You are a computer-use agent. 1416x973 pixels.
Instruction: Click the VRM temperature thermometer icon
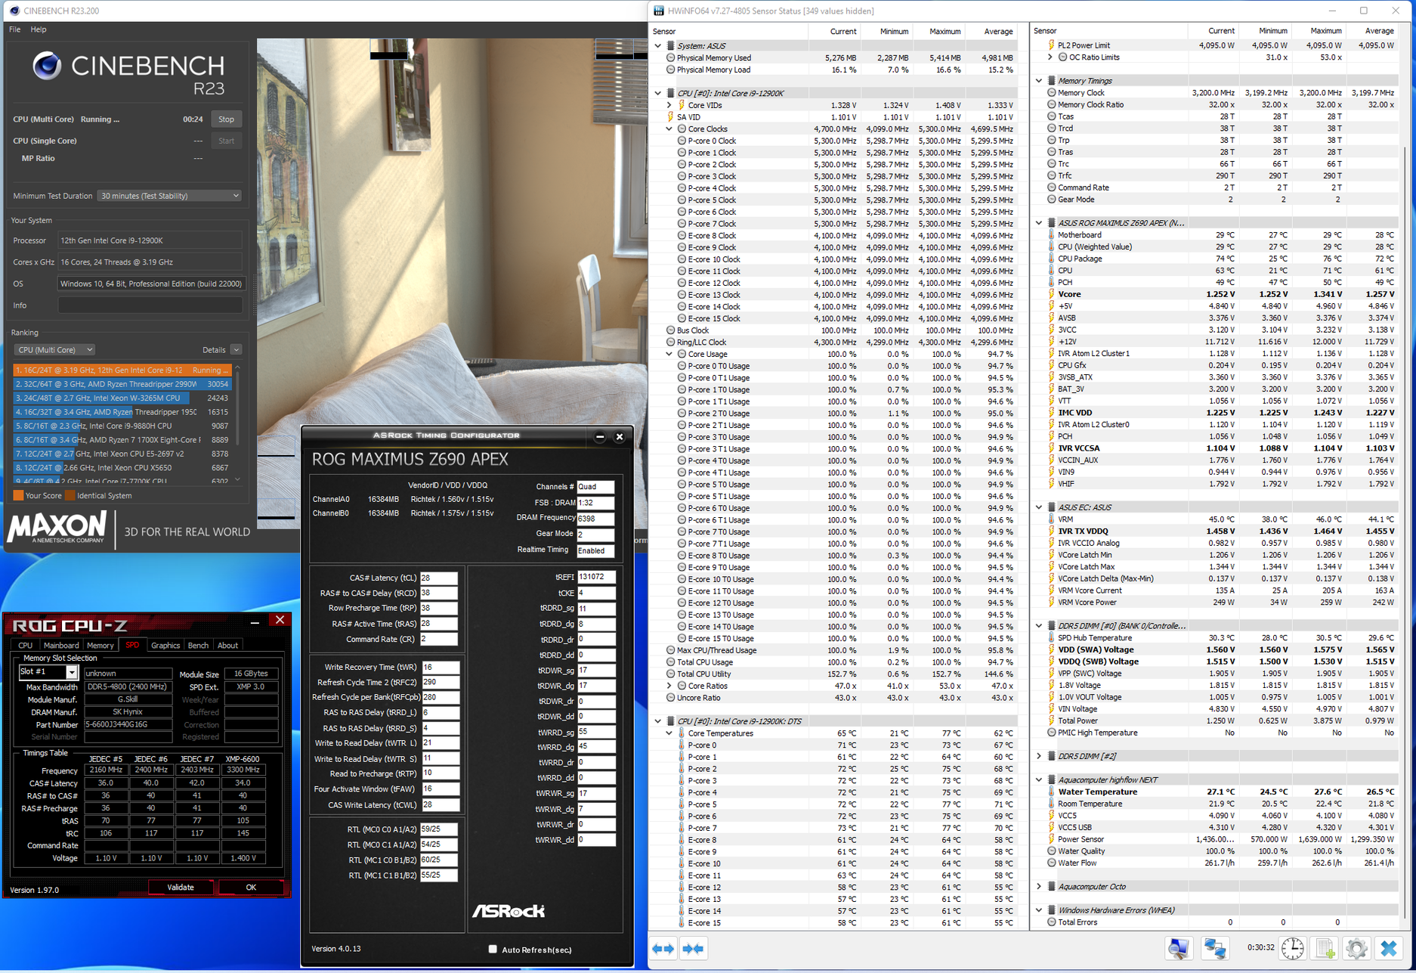click(1051, 519)
